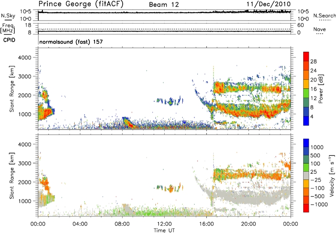Click the blue bottom segment of power color bar

coord(306,121)
